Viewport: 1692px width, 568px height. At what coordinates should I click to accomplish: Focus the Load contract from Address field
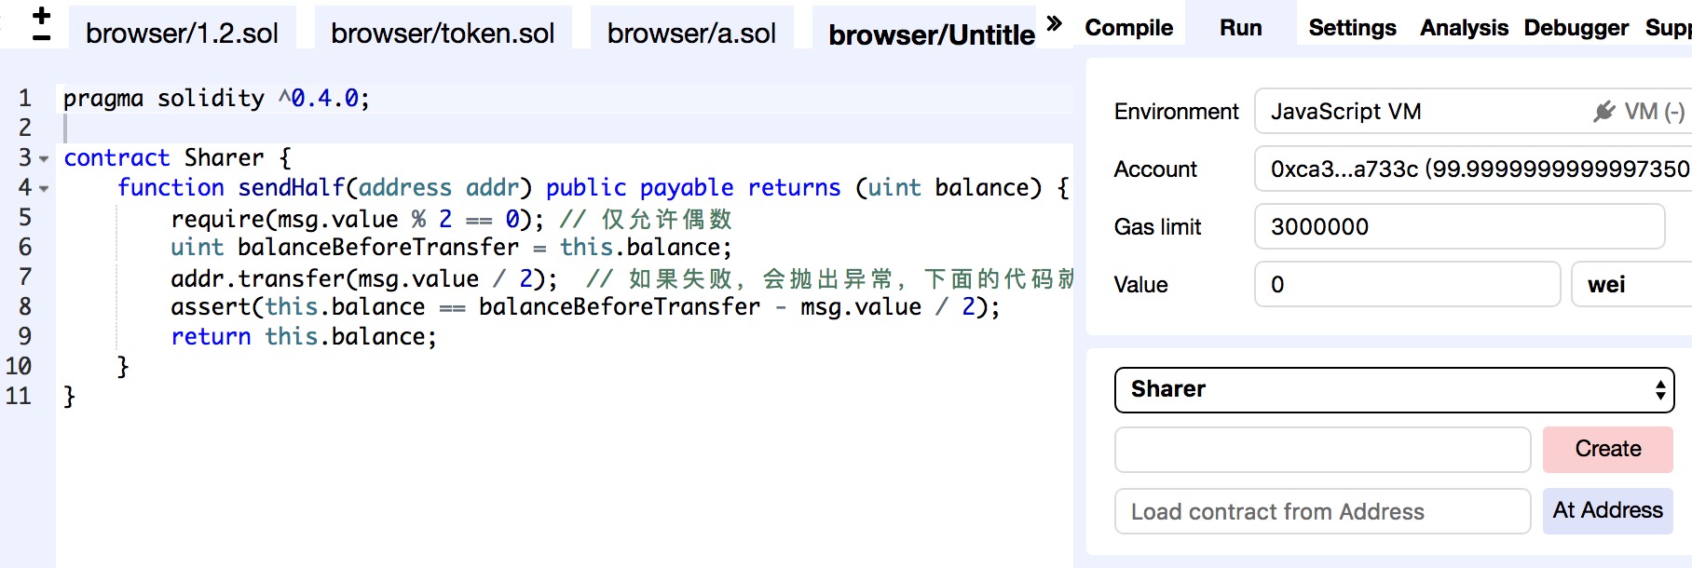1322,512
